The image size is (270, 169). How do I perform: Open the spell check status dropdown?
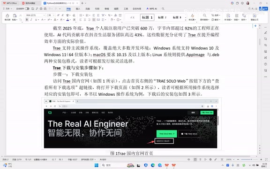pos(88,160)
